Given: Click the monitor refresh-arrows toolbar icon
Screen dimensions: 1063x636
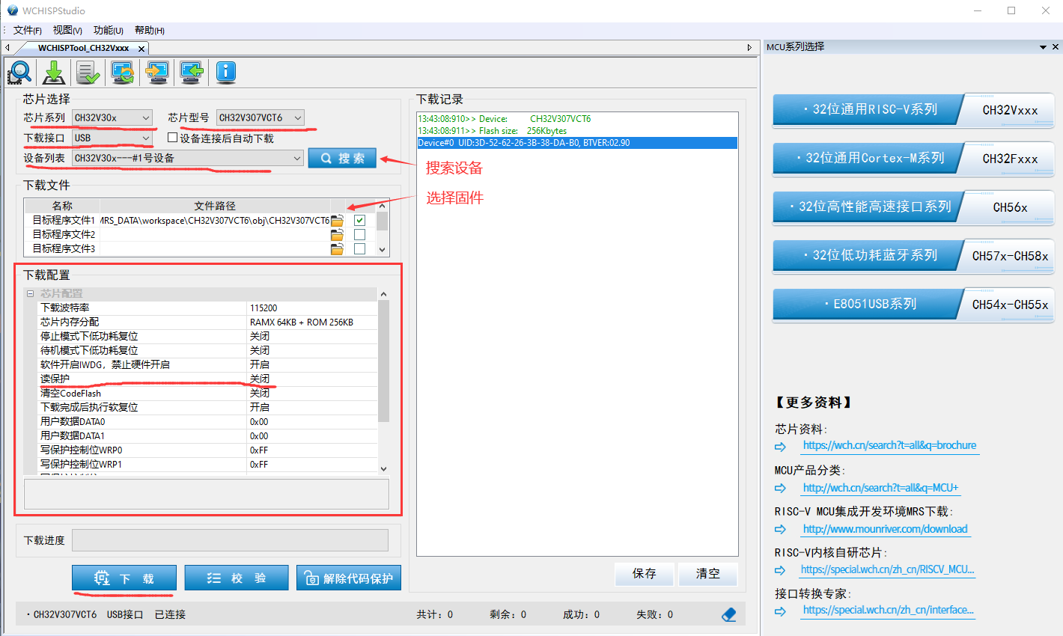Looking at the screenshot, I should [122, 73].
